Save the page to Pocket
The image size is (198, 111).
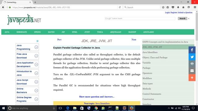coord(173,7)
